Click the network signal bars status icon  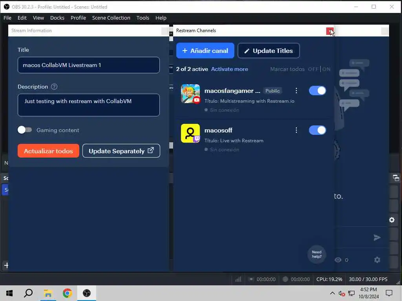pos(238,279)
